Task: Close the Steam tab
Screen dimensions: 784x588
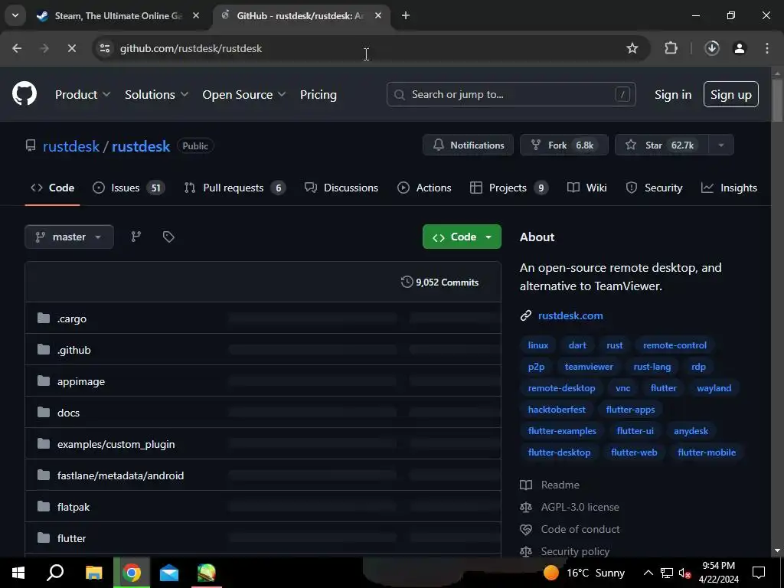Action: click(x=196, y=16)
